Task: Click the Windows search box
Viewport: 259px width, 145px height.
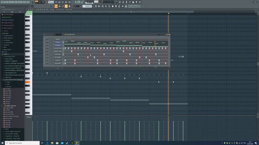Action: [x=22, y=143]
